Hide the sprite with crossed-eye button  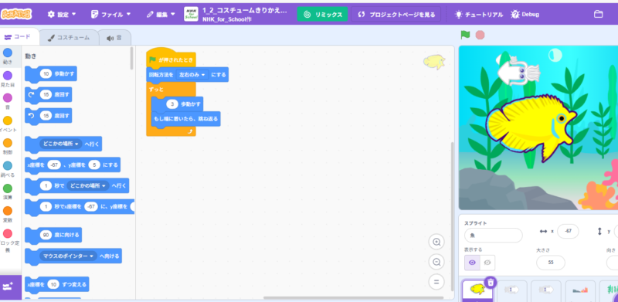(x=487, y=263)
